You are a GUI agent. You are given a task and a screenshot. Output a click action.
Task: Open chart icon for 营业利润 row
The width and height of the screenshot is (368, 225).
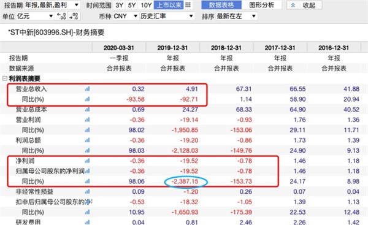click(x=87, y=120)
